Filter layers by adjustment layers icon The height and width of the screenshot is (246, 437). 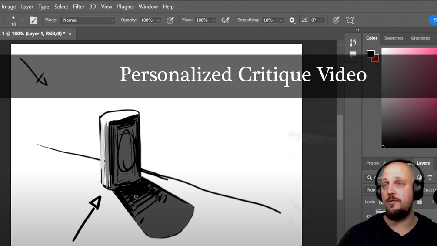pos(419,178)
